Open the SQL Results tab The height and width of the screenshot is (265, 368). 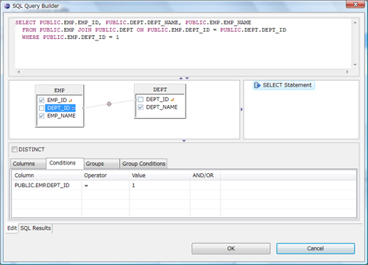35,228
